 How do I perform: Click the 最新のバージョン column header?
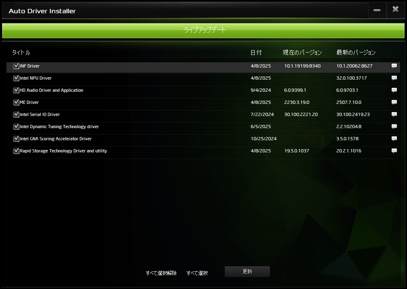(356, 53)
